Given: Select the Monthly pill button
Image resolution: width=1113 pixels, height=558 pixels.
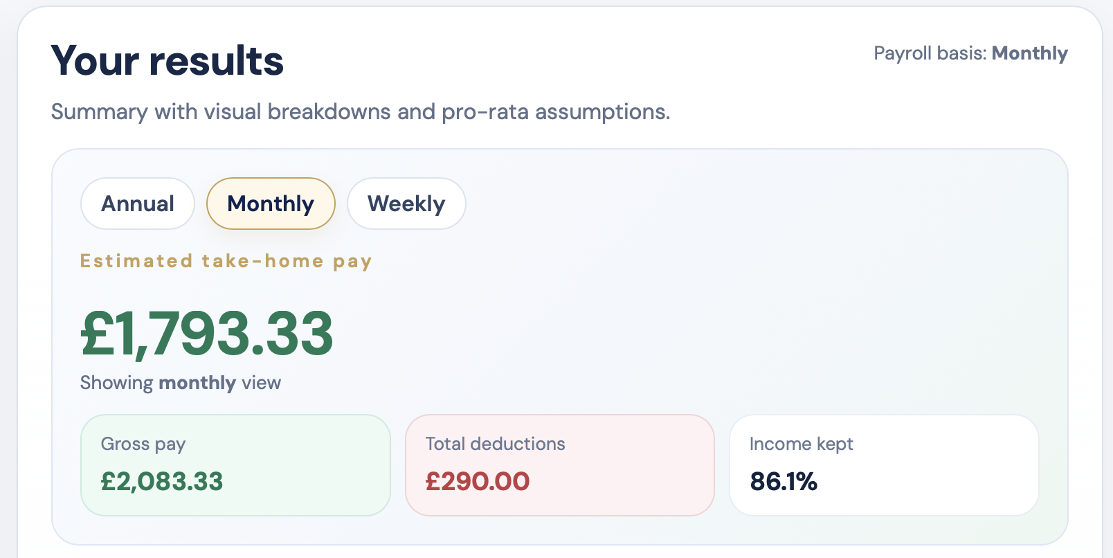Looking at the screenshot, I should coord(270,203).
